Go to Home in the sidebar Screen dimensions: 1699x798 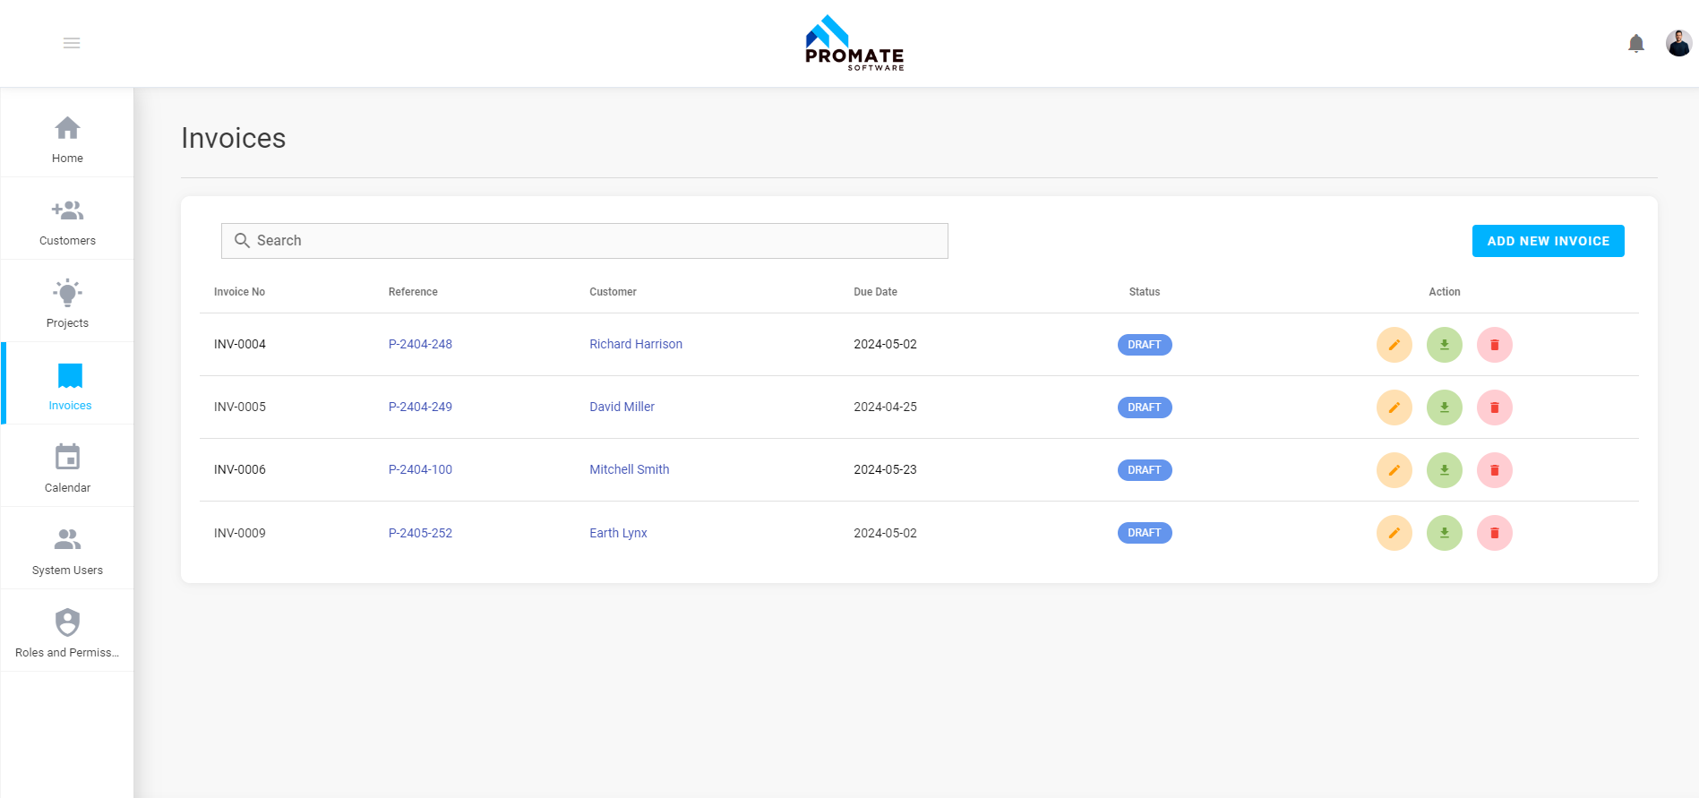coord(67,139)
